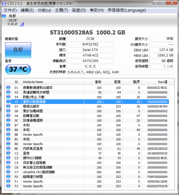Image resolution: width=179 pixels, height=195 pixels.
Task: Click status orb for attribute C5
Action: pyautogui.click(x=8, y=162)
